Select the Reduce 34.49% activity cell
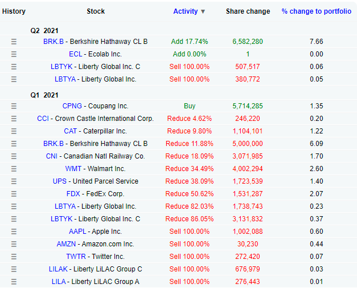The width and height of the screenshot is (357, 288). [190, 169]
